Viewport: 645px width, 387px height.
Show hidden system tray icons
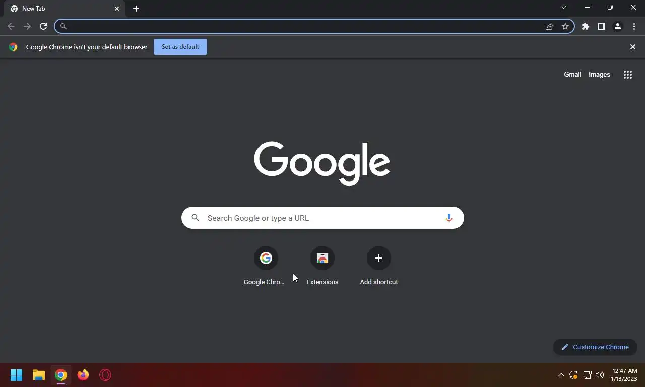[x=561, y=375]
